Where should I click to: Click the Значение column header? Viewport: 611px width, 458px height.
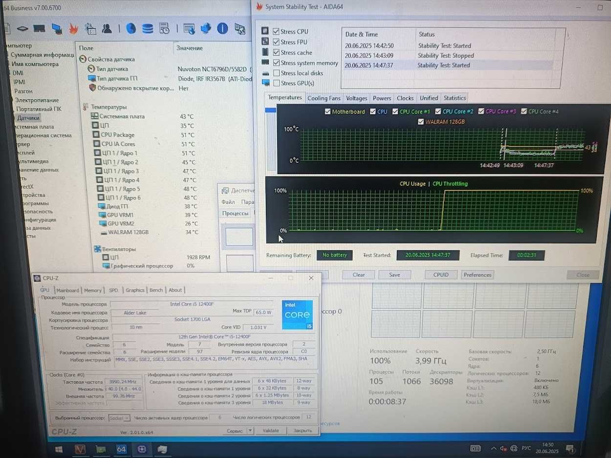pyautogui.click(x=190, y=48)
